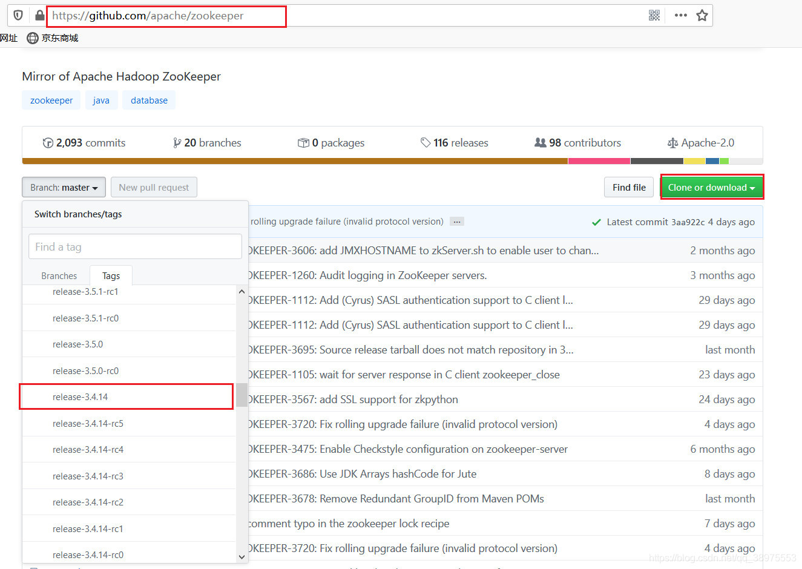The width and height of the screenshot is (802, 569).
Task: Click the Find file button
Action: [x=629, y=187]
